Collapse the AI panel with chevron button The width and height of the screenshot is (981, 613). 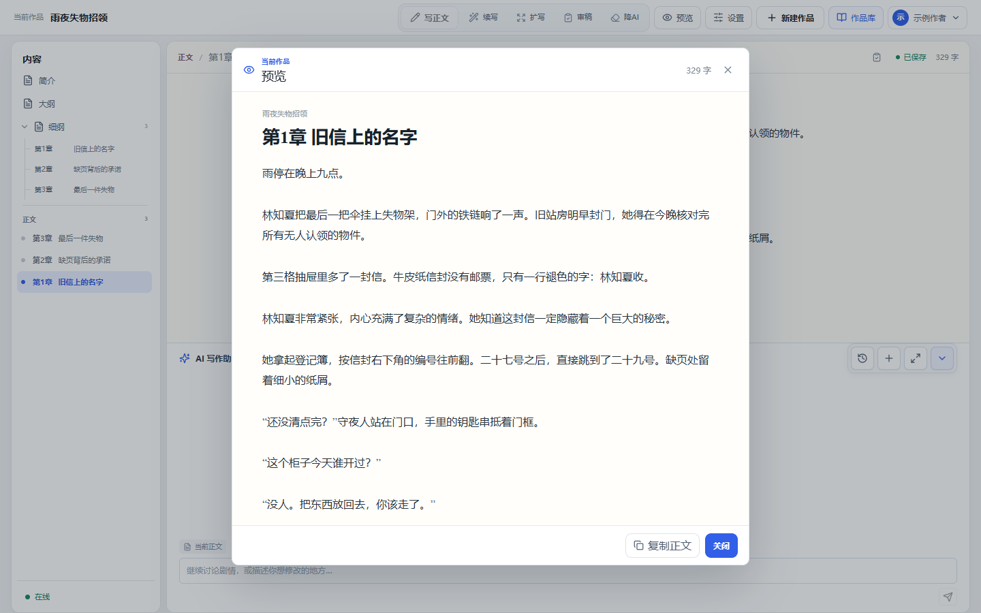point(942,358)
